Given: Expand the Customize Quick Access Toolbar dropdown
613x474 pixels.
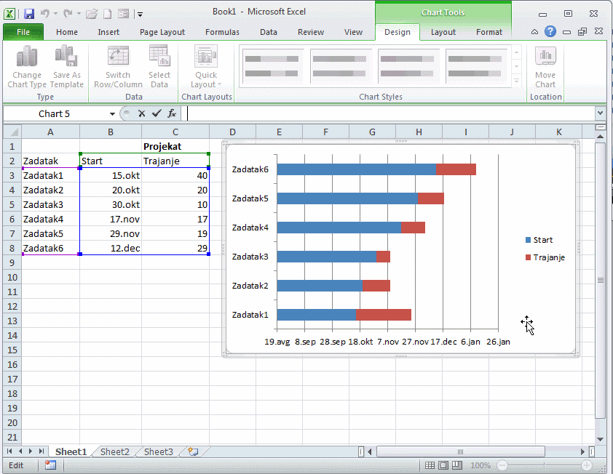Looking at the screenshot, I should [x=140, y=14].
